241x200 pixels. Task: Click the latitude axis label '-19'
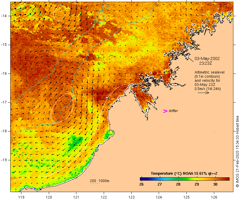click(4, 160)
